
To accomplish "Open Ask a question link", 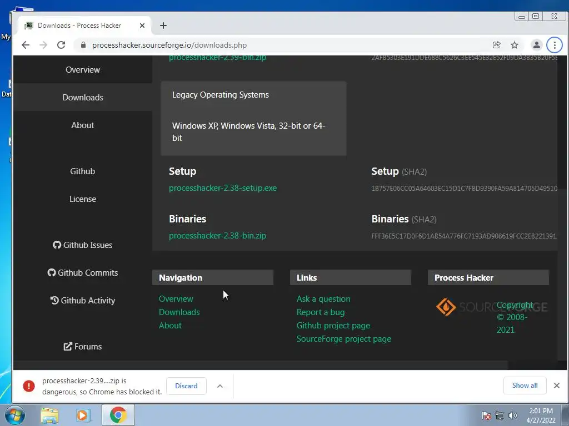I will point(323,299).
